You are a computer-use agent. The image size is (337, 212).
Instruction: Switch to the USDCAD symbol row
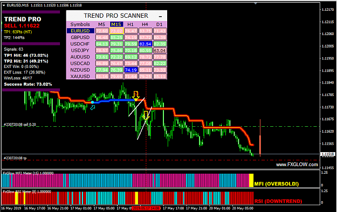point(80,64)
